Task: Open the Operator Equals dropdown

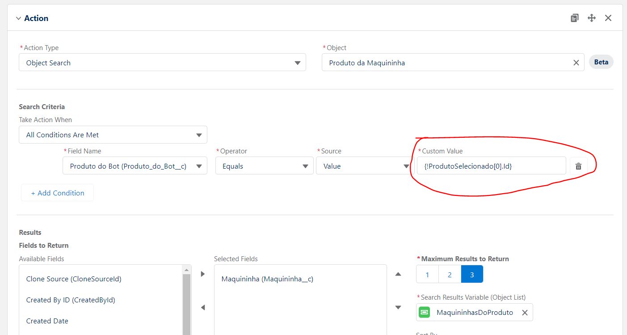Action: 264,166
